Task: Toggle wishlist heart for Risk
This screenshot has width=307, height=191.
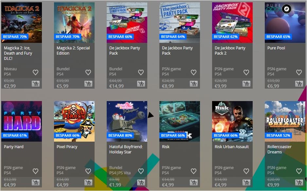Action: [193, 171]
